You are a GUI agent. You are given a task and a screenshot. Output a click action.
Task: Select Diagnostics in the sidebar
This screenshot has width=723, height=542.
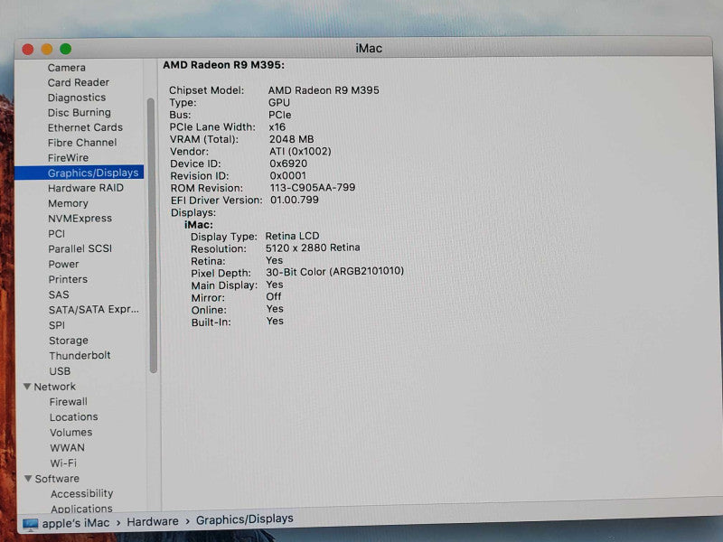coord(77,98)
